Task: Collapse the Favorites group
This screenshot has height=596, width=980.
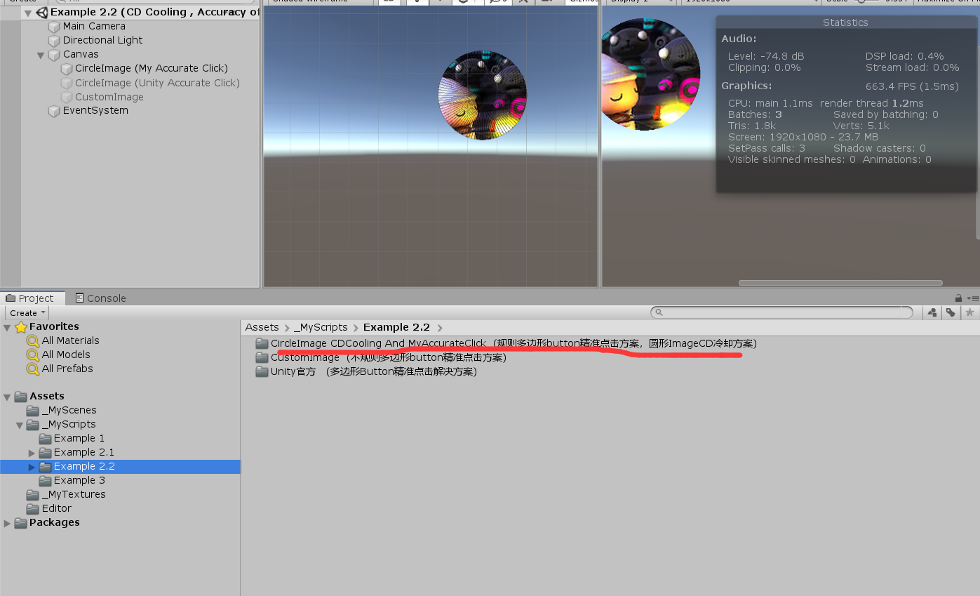Action: coord(8,327)
